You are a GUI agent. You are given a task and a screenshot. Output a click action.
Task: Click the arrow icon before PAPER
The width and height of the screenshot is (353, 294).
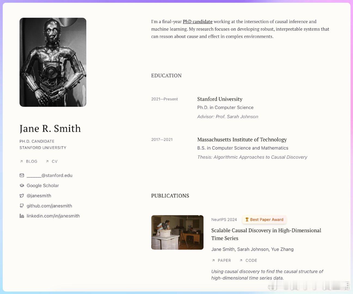tap(213, 260)
